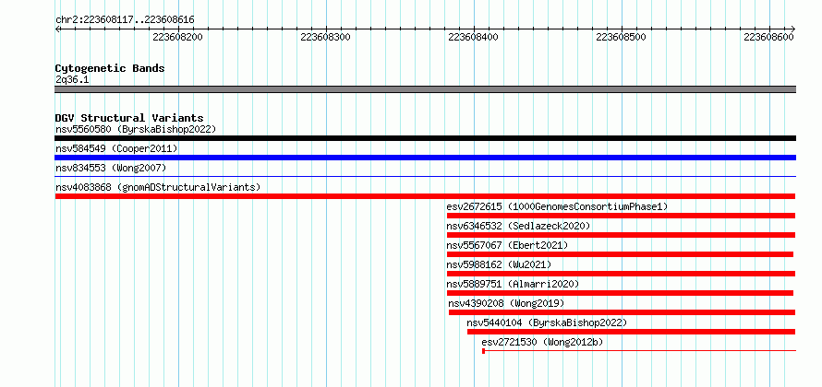This screenshot has height=387, width=822.
Task: Open nsv6346532 (Sedlazeck2020) label
Action: [518, 226]
